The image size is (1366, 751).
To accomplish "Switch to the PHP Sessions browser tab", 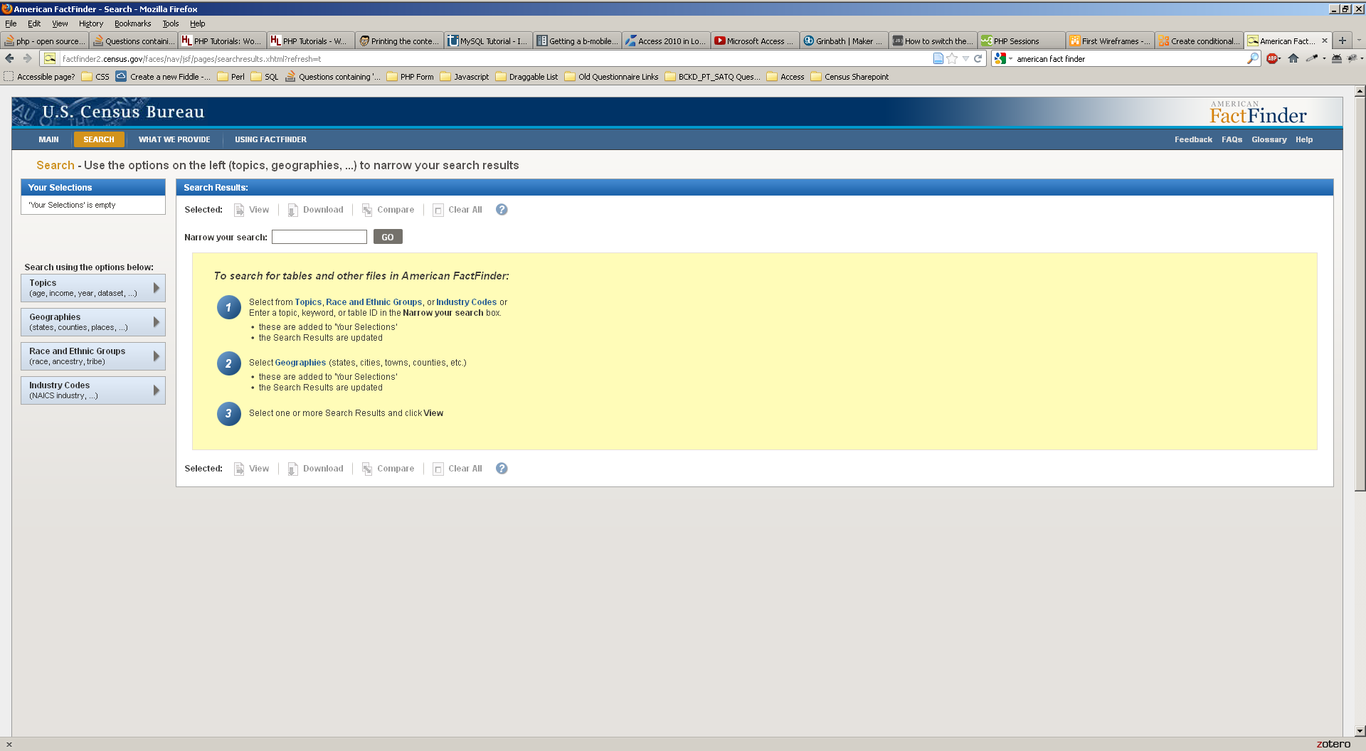I will (x=1021, y=41).
